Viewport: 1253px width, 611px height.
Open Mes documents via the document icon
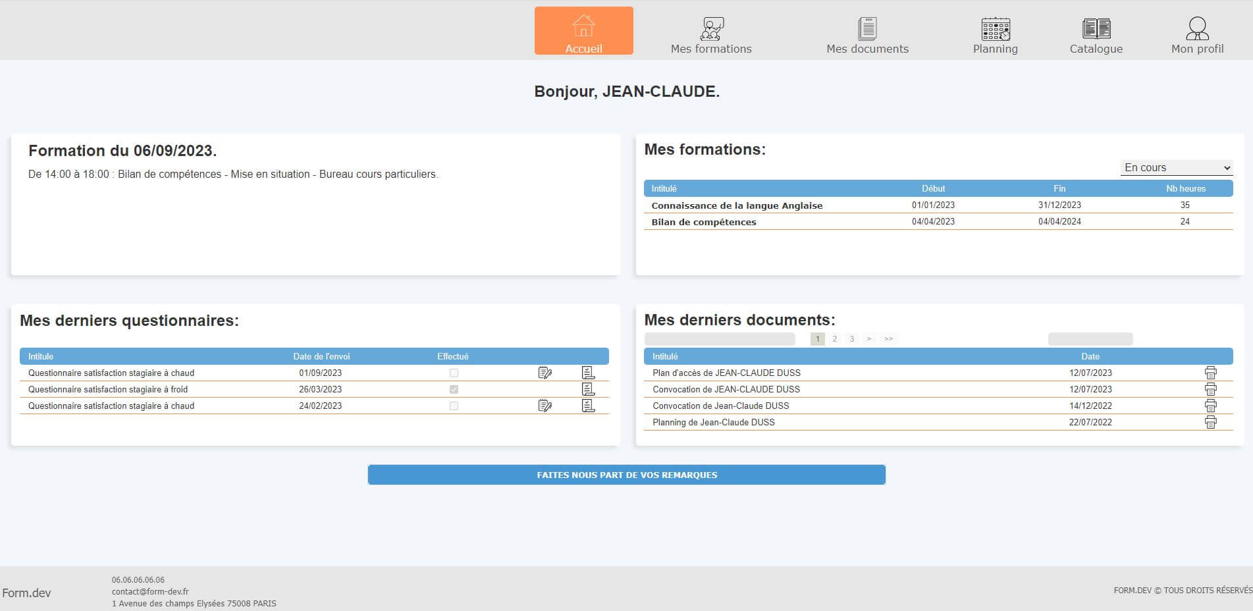[868, 30]
